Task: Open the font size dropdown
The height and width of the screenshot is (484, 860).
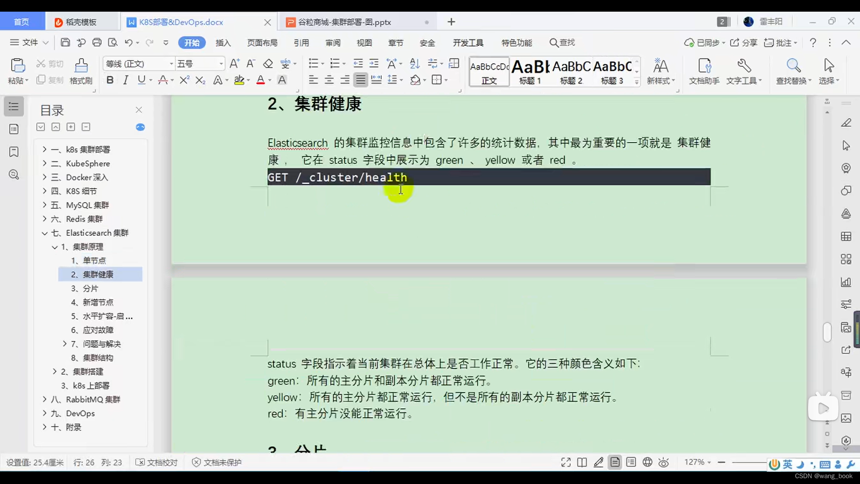Action: (220, 64)
